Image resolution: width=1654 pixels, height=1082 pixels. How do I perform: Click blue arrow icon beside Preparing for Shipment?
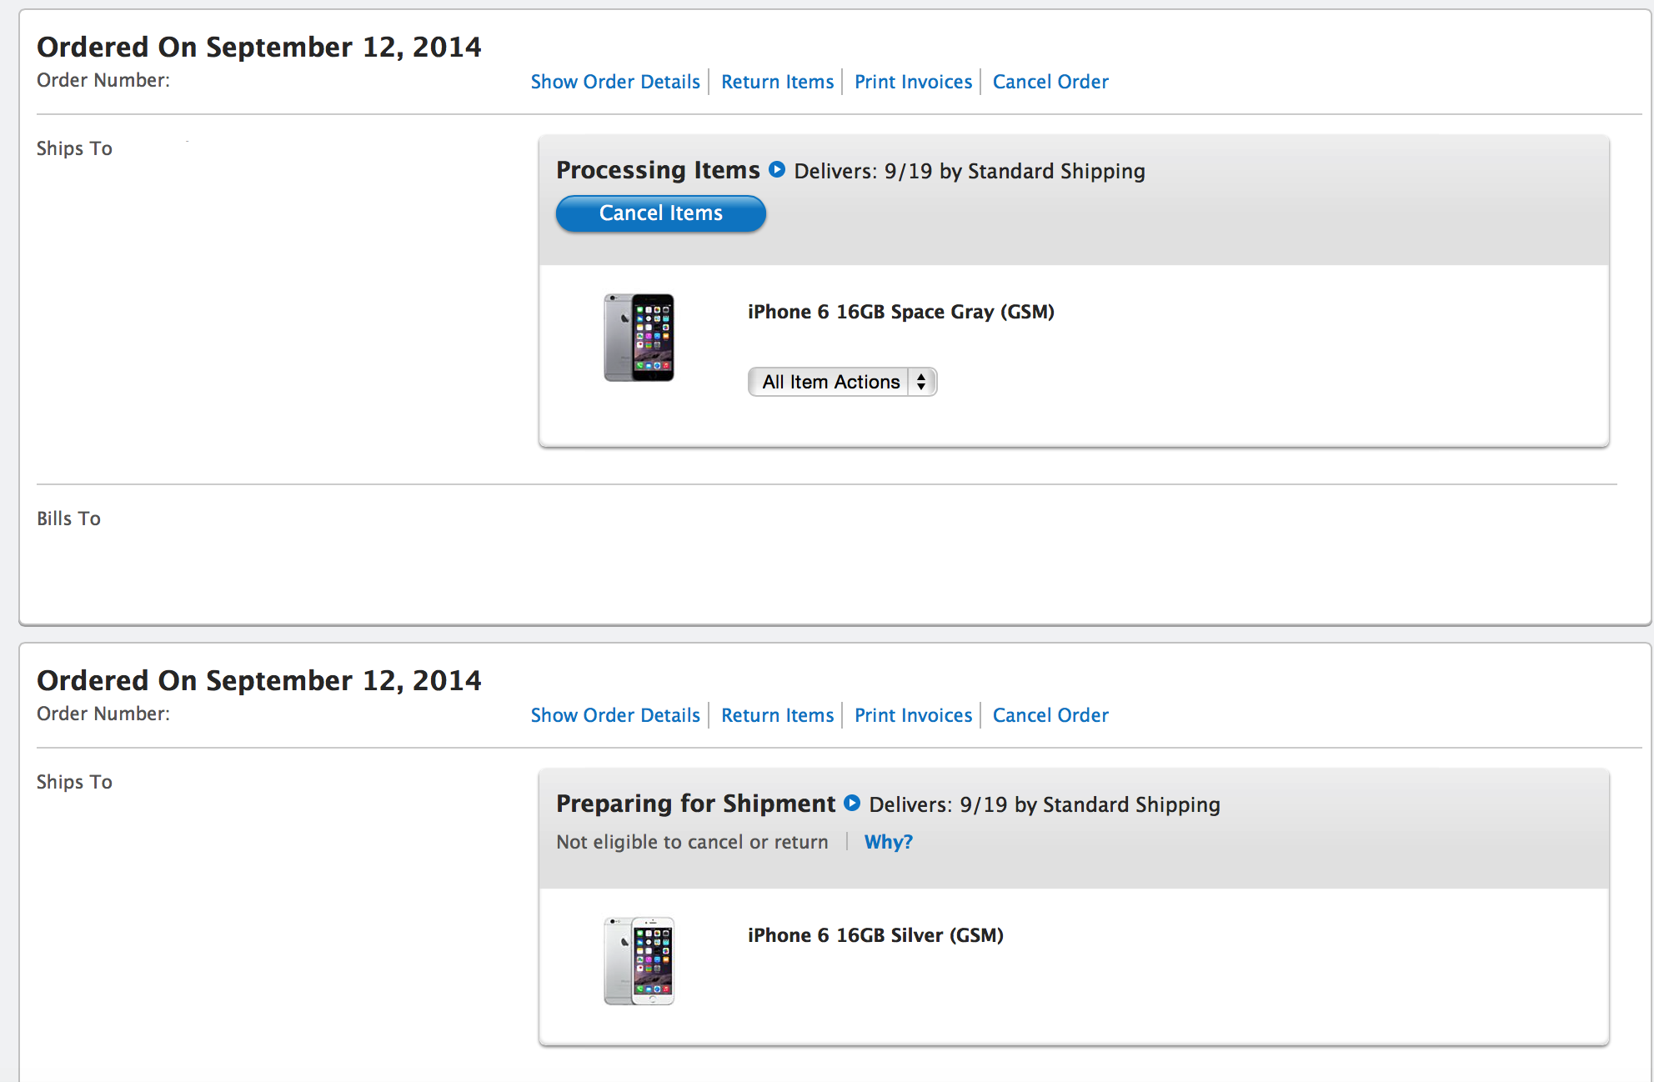coord(852,804)
